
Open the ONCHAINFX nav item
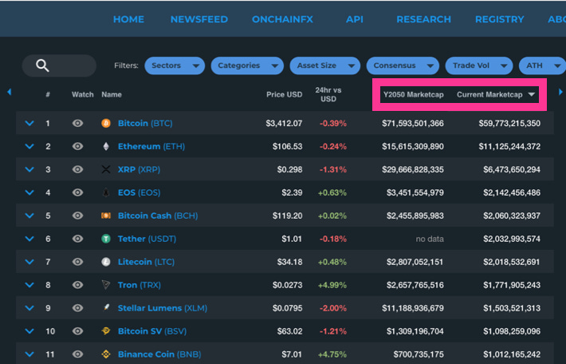282,19
